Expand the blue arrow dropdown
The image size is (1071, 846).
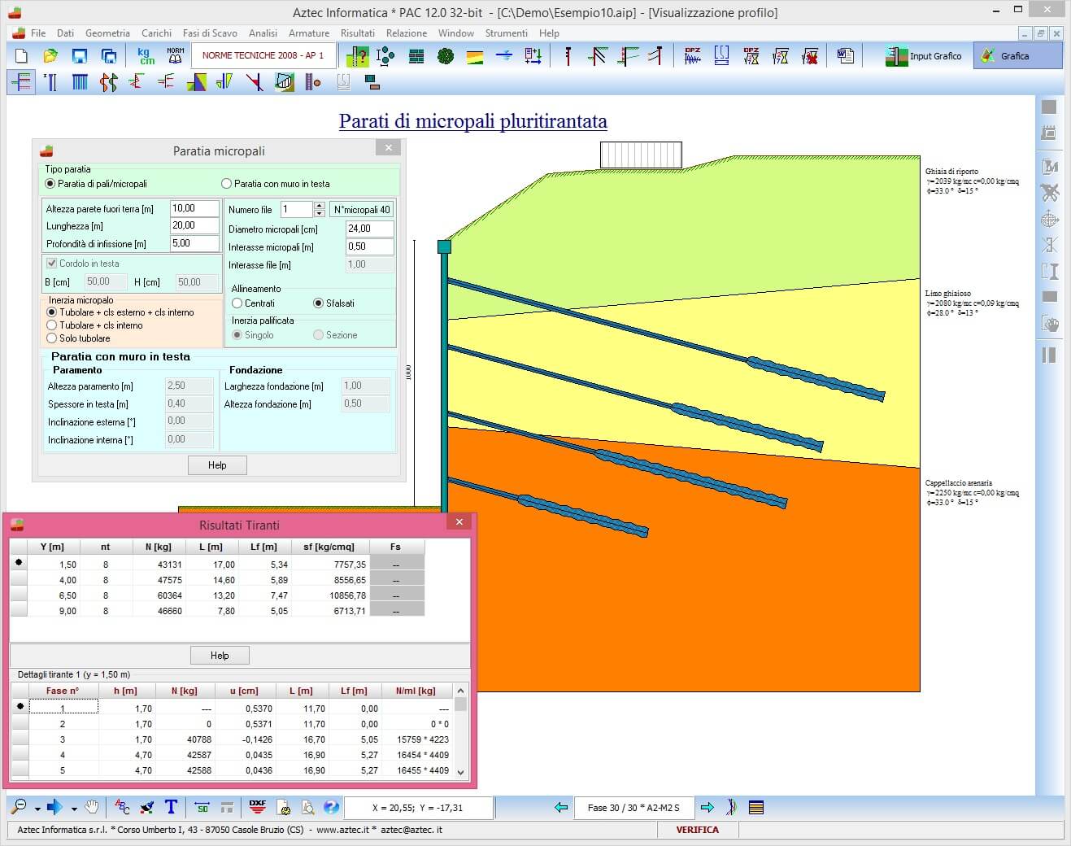click(x=74, y=809)
